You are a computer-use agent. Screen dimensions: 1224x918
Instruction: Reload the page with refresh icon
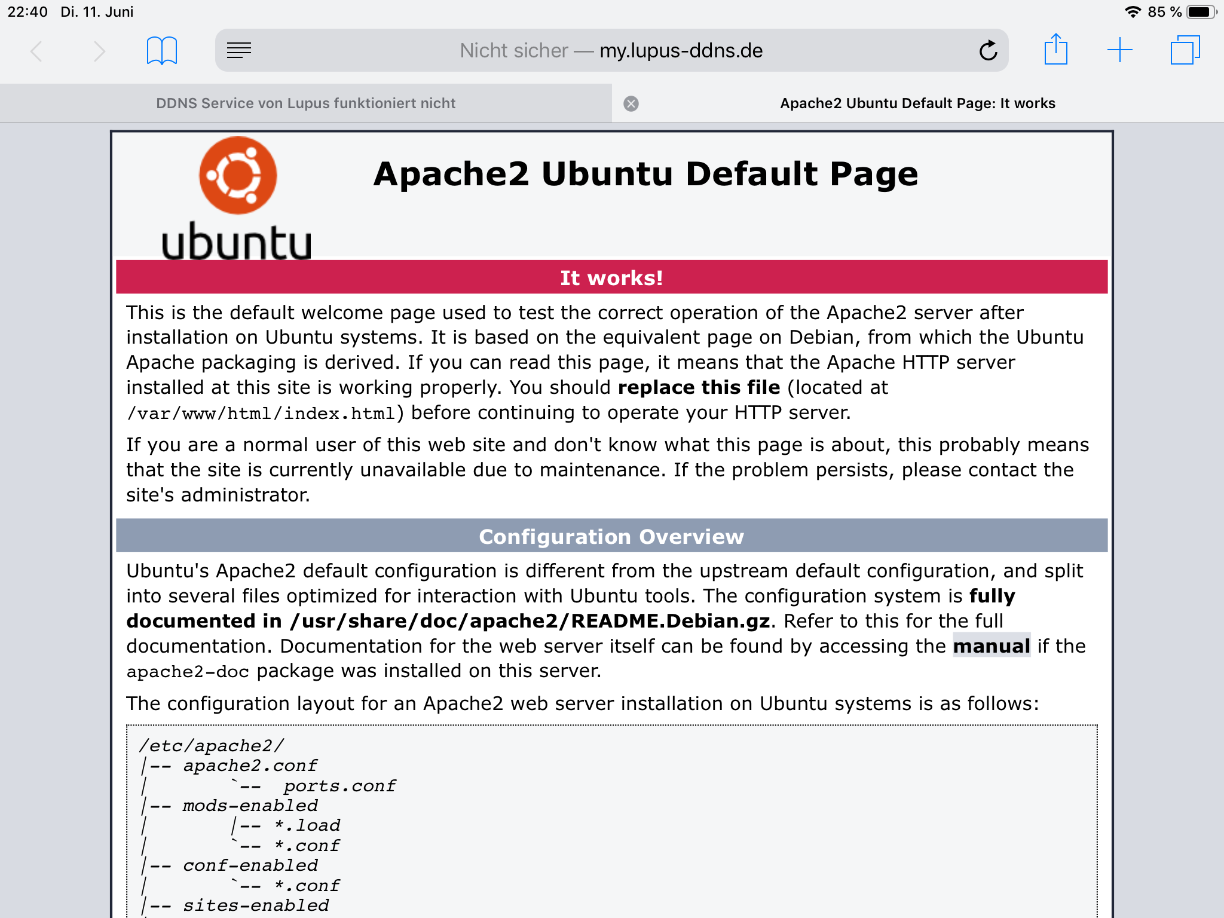pos(988,51)
